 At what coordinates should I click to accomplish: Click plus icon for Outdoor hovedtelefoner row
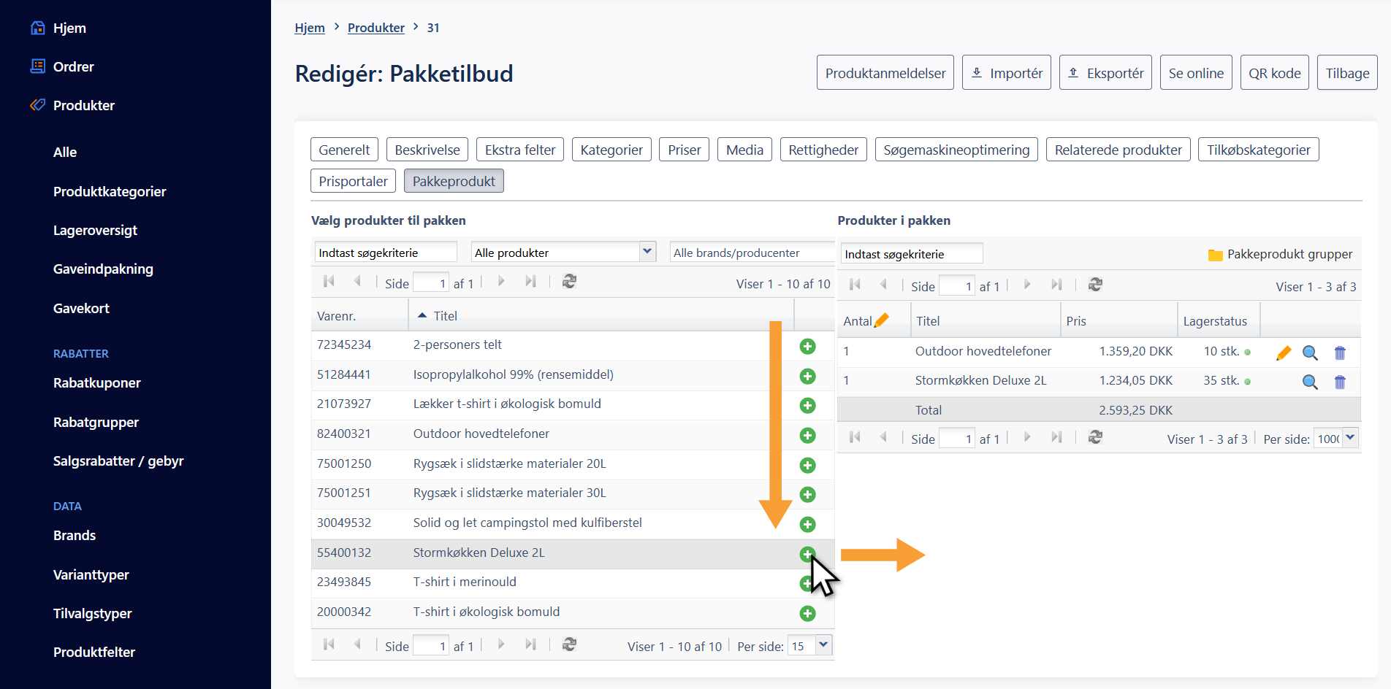click(807, 436)
